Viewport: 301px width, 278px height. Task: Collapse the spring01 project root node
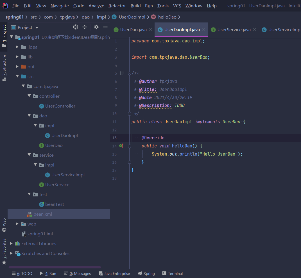pyautogui.click(x=12, y=37)
